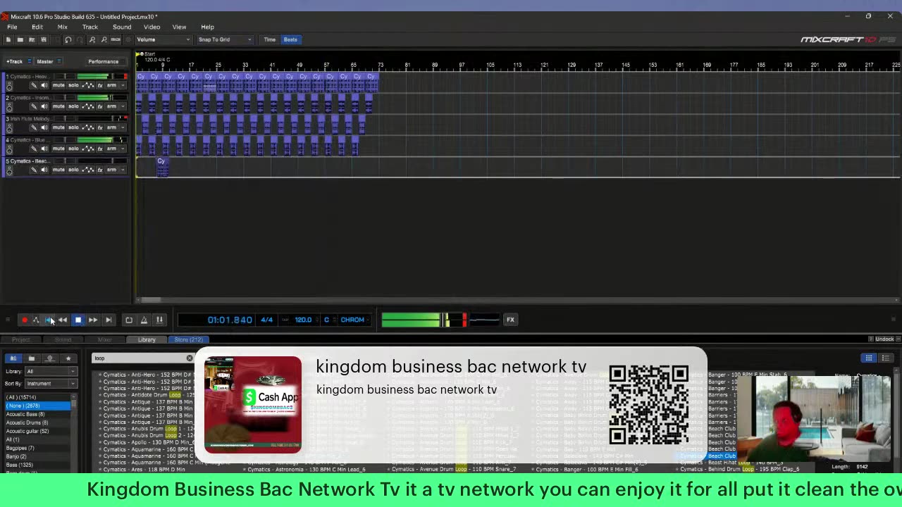Click the Fast Forward transport button
This screenshot has height=507, width=902.
pyautogui.click(x=93, y=320)
